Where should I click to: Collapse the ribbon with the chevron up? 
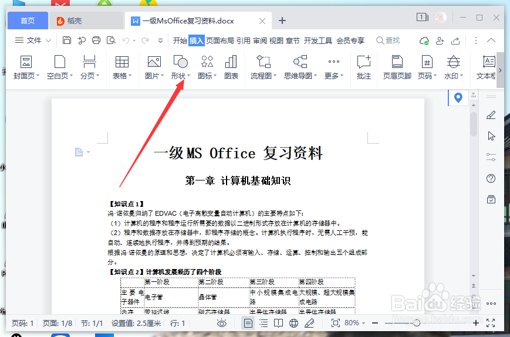click(491, 40)
